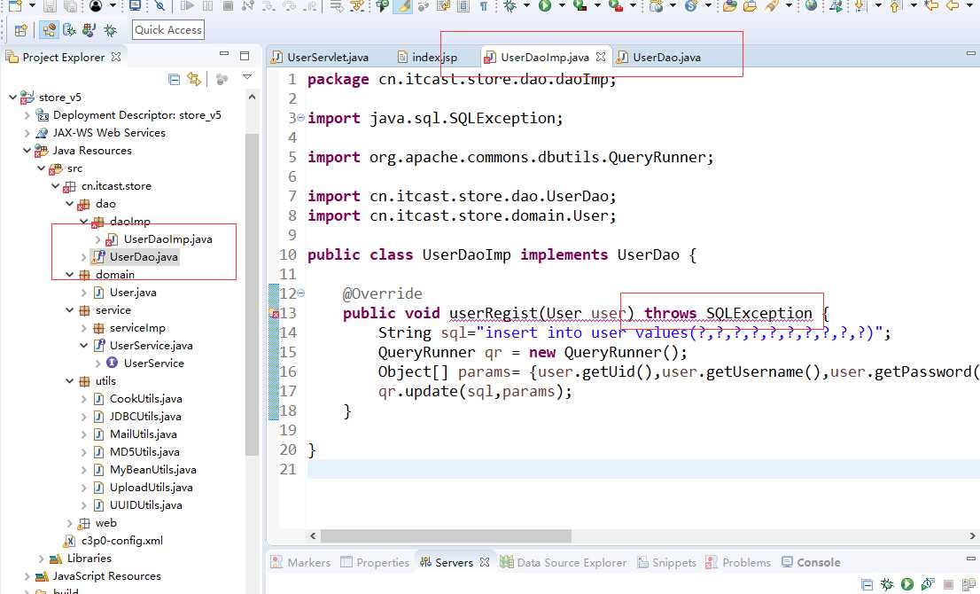The image size is (980, 594).
Task: Click the Debug bug icon in perspective bar
Action: tap(110, 30)
